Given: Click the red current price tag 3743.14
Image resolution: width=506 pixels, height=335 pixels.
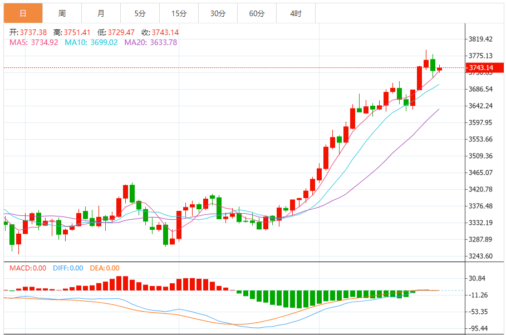Looking at the screenshot, I should (x=484, y=67).
